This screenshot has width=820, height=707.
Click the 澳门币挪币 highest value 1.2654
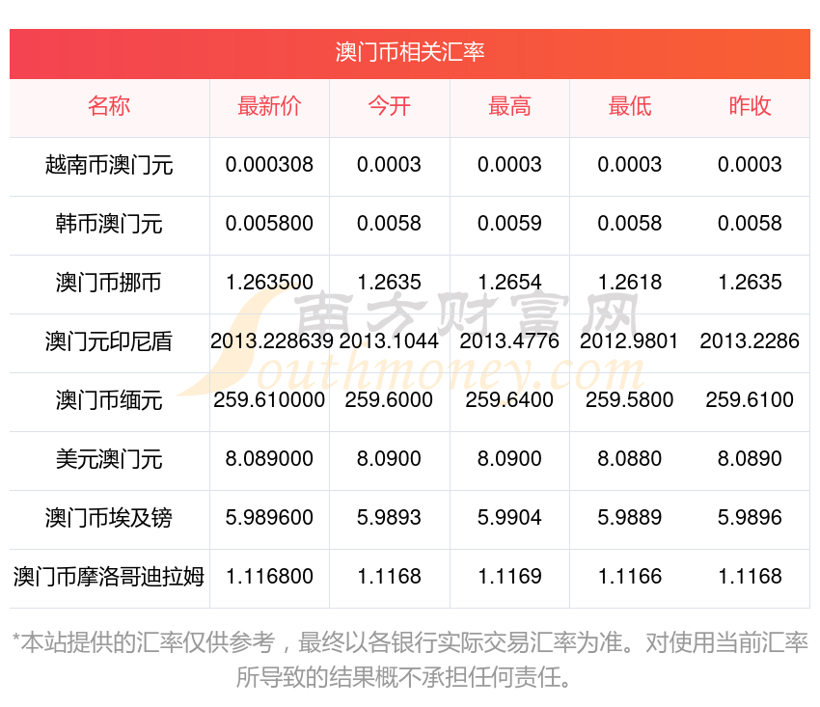coord(509,283)
